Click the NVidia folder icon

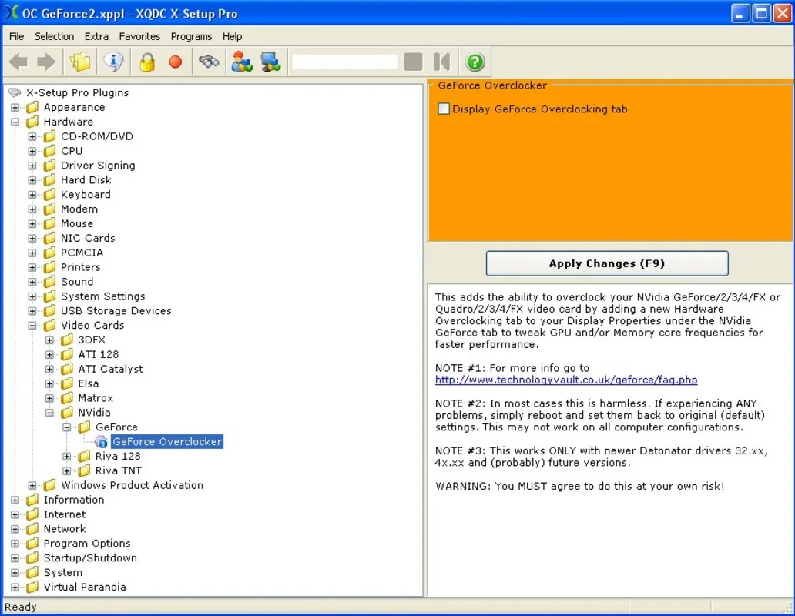(67, 413)
